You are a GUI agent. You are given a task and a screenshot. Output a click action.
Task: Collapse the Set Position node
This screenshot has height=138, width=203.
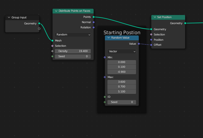coord(155,17)
